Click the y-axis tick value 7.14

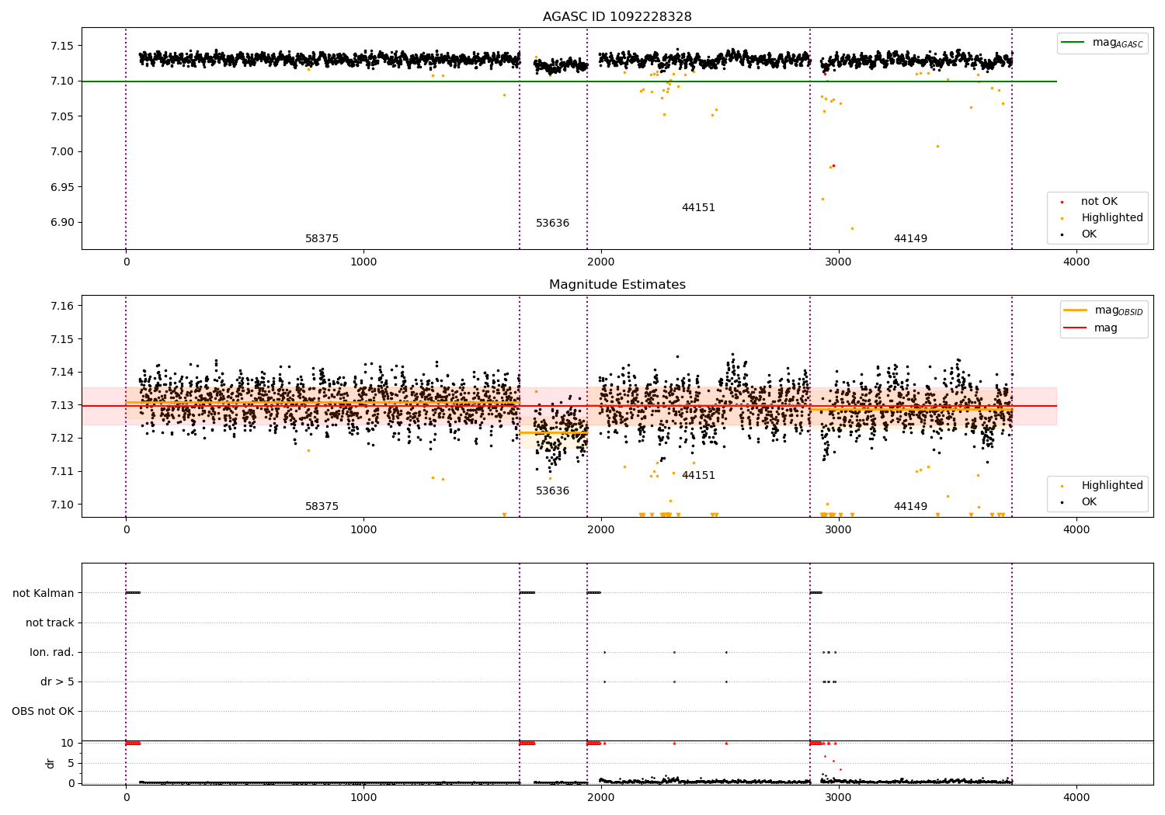click(61, 373)
